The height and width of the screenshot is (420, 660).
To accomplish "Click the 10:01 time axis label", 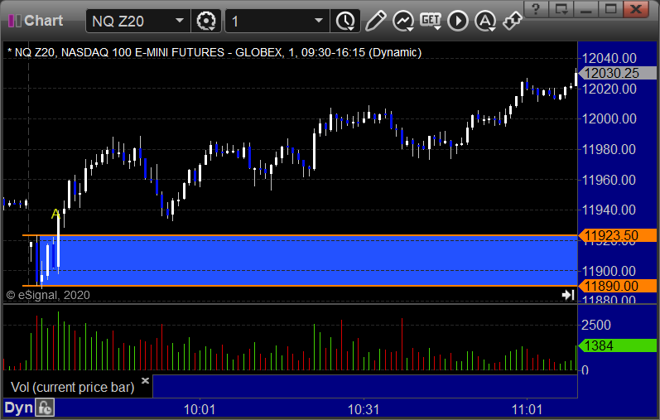I will pos(200,409).
